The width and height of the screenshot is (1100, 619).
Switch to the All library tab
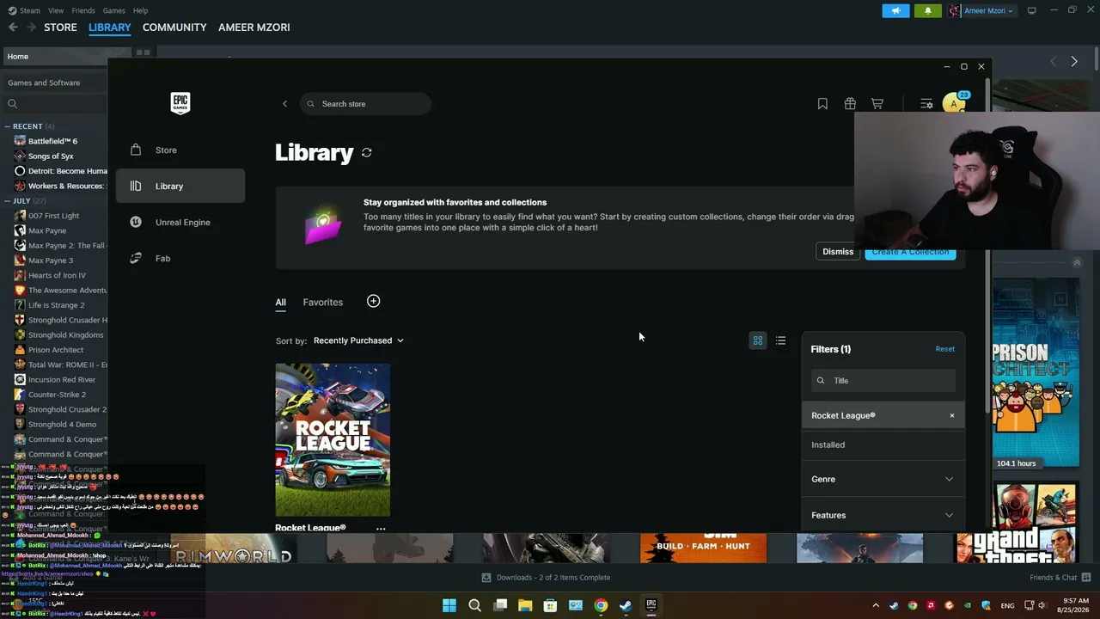(x=281, y=302)
